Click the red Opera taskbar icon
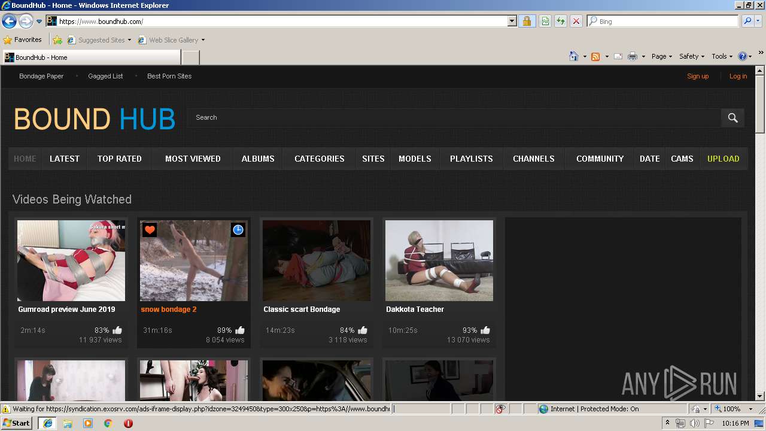The height and width of the screenshot is (431, 766). (128, 423)
